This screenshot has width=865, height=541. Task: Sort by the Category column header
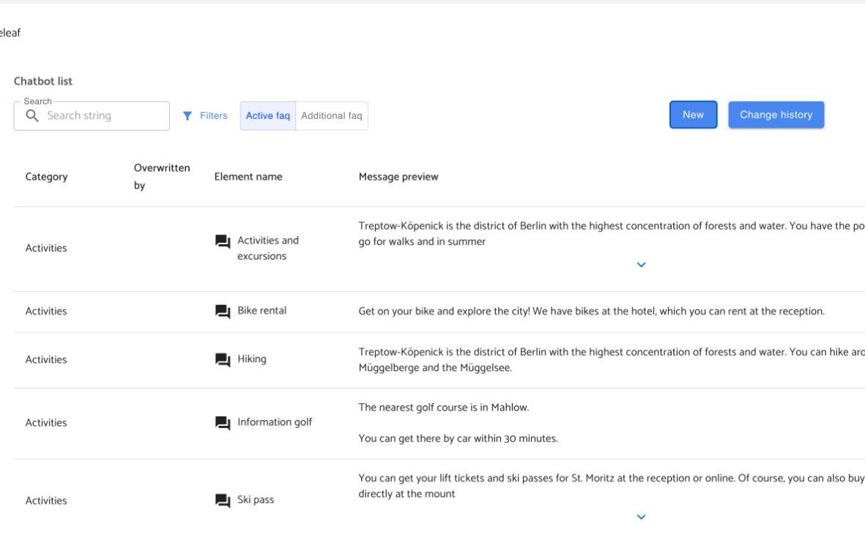click(46, 177)
